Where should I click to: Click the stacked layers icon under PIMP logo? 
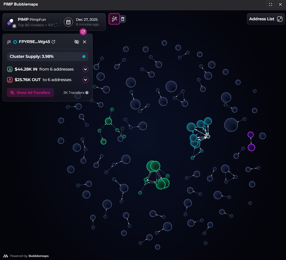tap(14, 26)
